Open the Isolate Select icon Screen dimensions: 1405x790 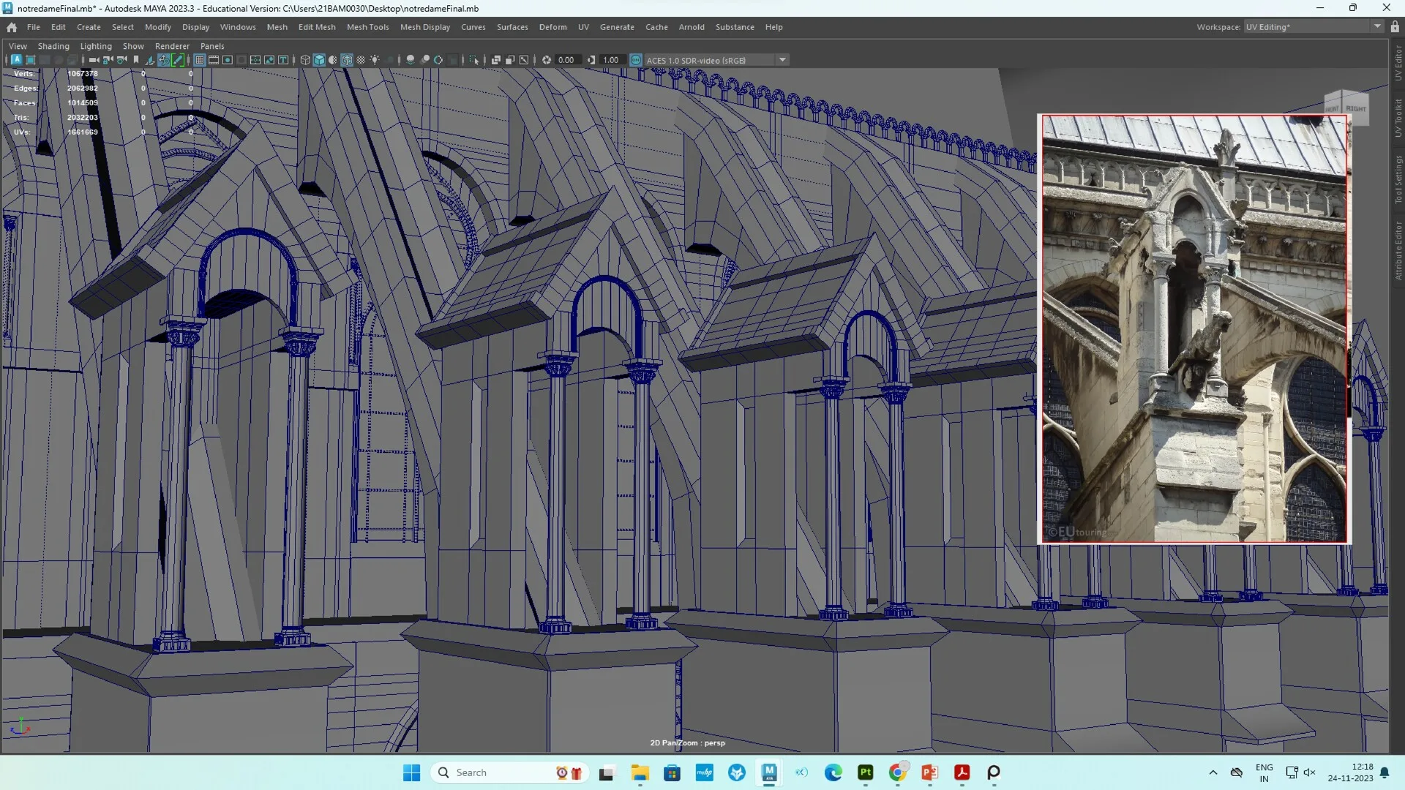(x=474, y=60)
